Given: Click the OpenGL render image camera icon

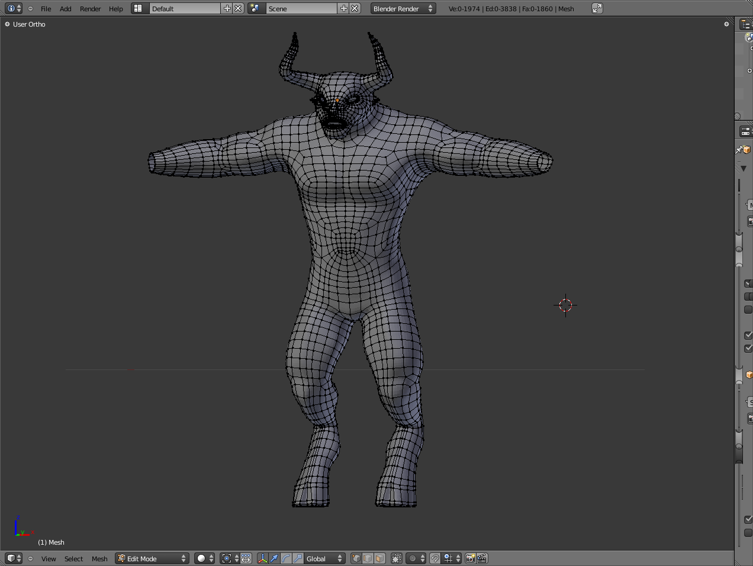Looking at the screenshot, I should click(x=471, y=558).
